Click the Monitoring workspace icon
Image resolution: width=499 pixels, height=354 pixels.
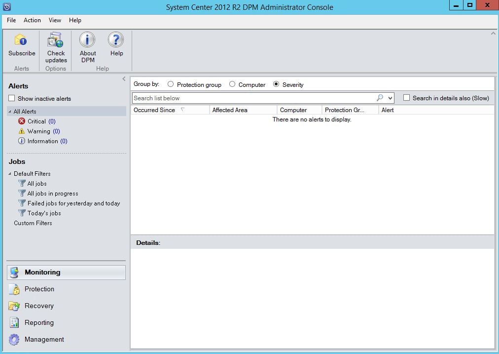coord(14,273)
